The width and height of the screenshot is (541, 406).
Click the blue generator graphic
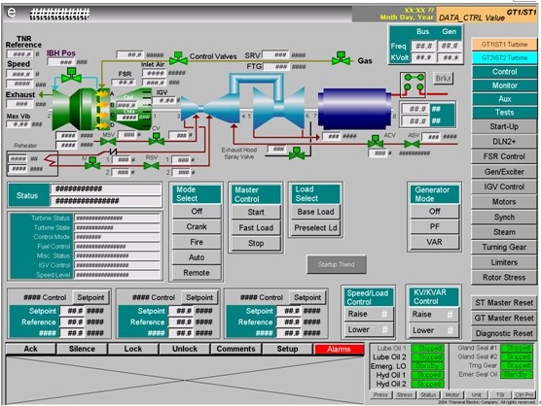click(x=355, y=109)
